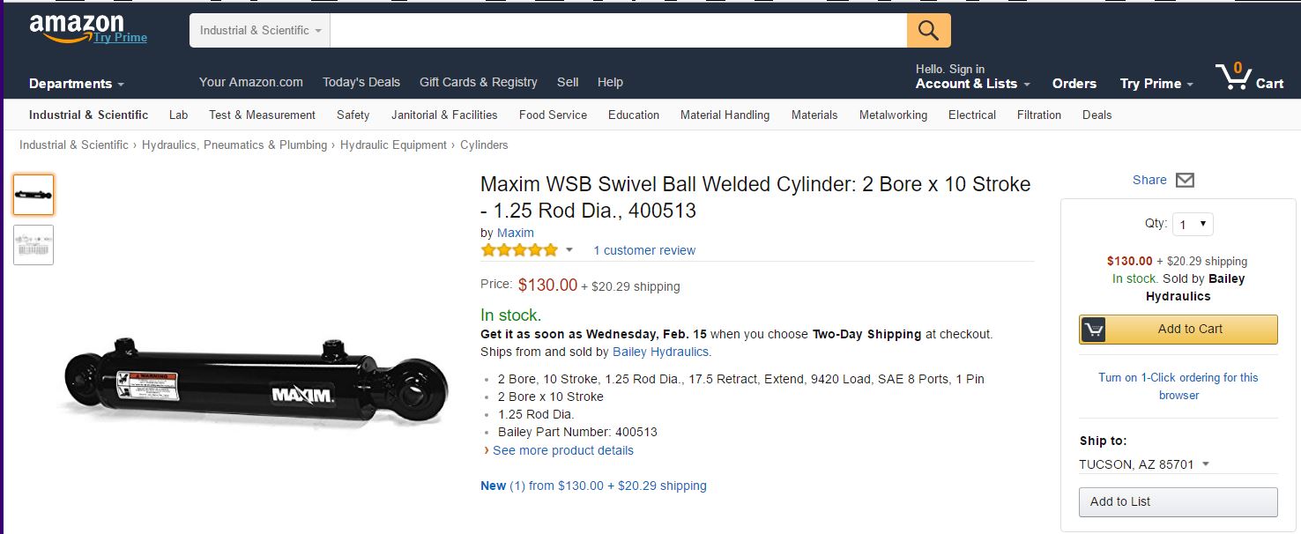Open the Departments menu

click(76, 84)
